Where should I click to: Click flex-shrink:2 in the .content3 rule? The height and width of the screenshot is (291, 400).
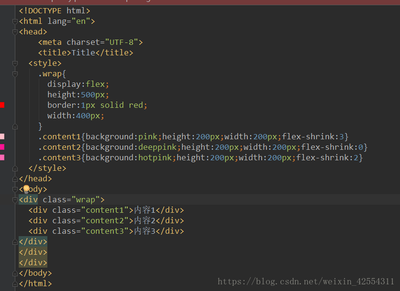(x=327, y=158)
